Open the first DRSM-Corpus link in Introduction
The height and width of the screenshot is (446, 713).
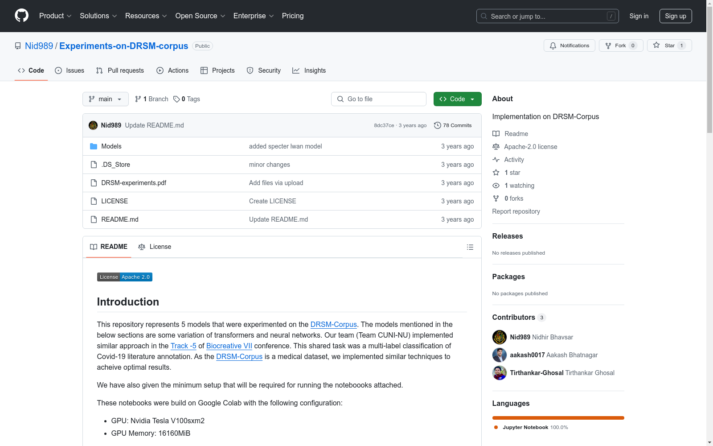pos(333,324)
